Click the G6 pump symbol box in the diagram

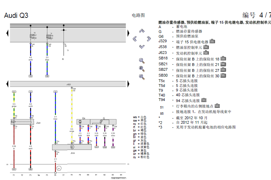(x=83, y=122)
